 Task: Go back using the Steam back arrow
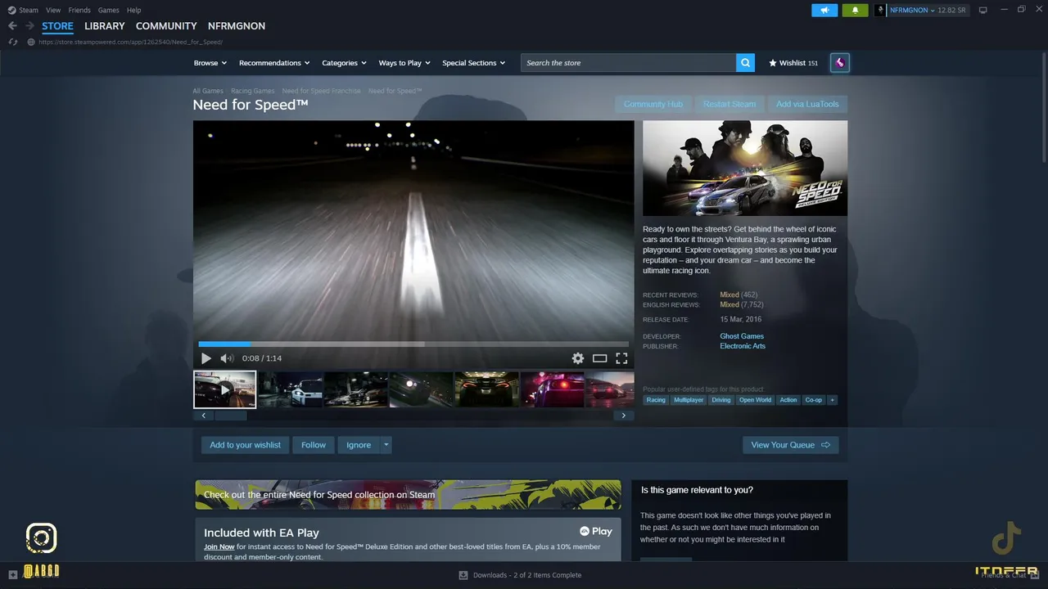click(12, 26)
